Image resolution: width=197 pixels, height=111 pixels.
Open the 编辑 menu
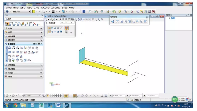pyautogui.click(x=16, y=8)
